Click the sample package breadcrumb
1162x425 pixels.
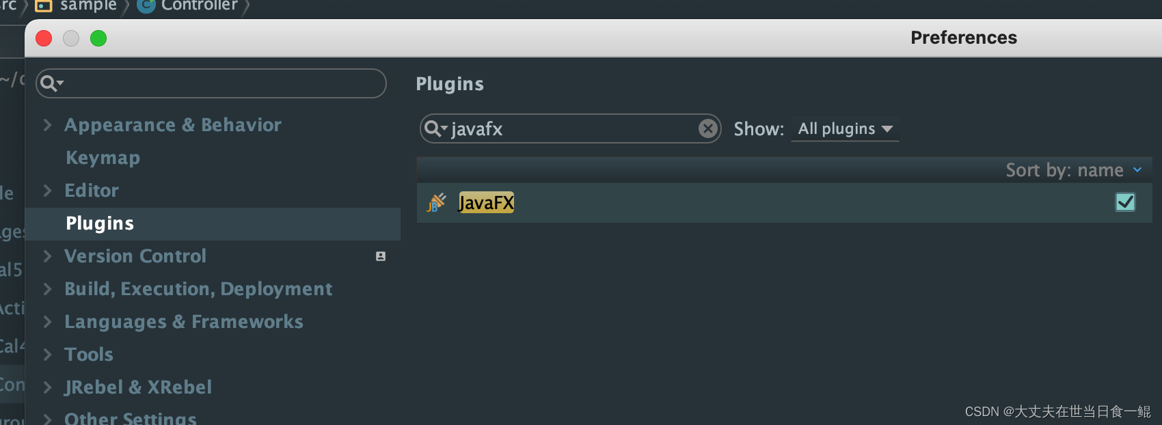coord(76,5)
